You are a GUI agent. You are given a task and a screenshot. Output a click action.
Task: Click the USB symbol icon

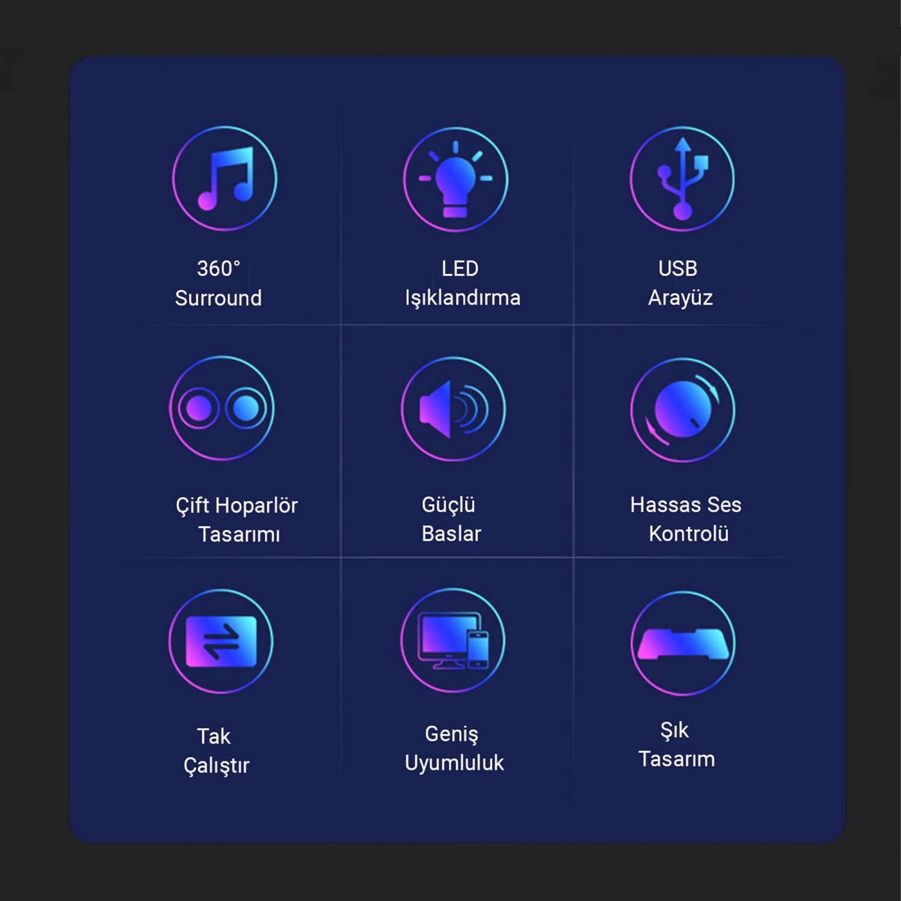682,178
